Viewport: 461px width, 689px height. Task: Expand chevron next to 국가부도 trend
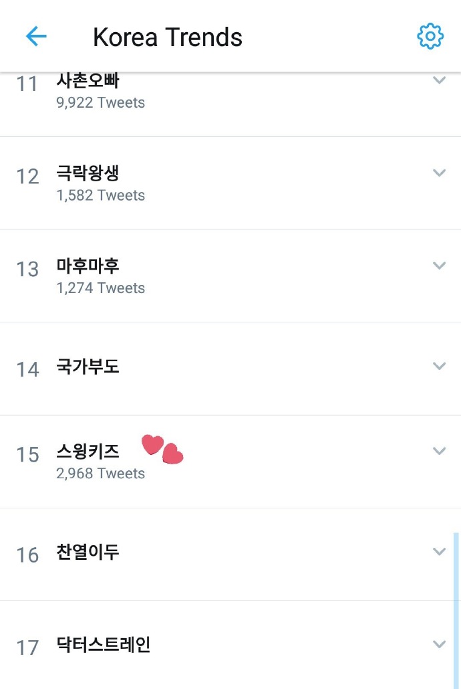pos(439,366)
